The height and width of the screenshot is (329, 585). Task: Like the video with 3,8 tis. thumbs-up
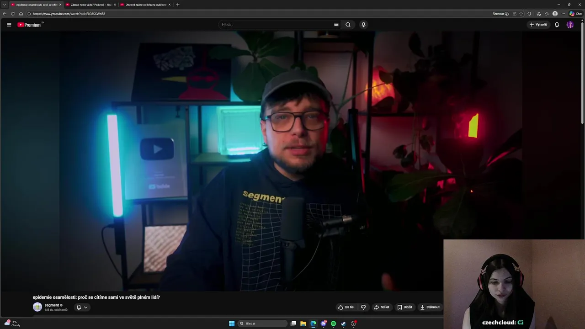346,307
